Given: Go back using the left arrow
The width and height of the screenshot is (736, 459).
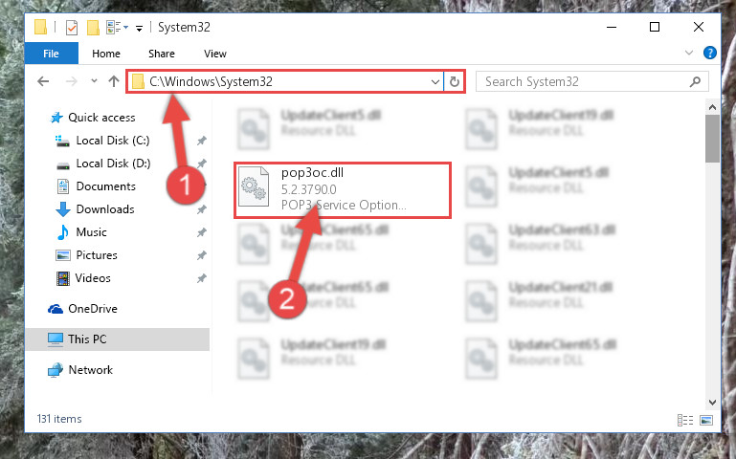Looking at the screenshot, I should [x=43, y=81].
